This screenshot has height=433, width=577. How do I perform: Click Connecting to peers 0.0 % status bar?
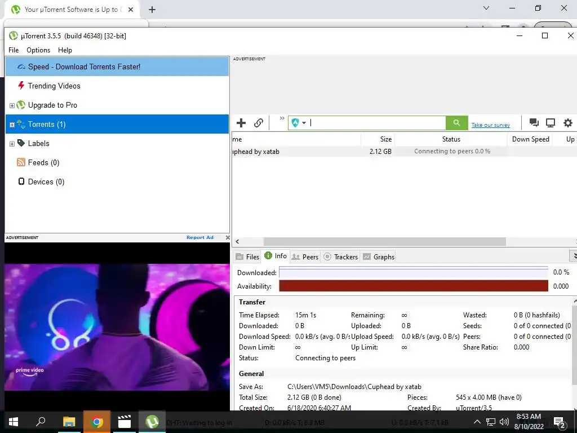452,151
